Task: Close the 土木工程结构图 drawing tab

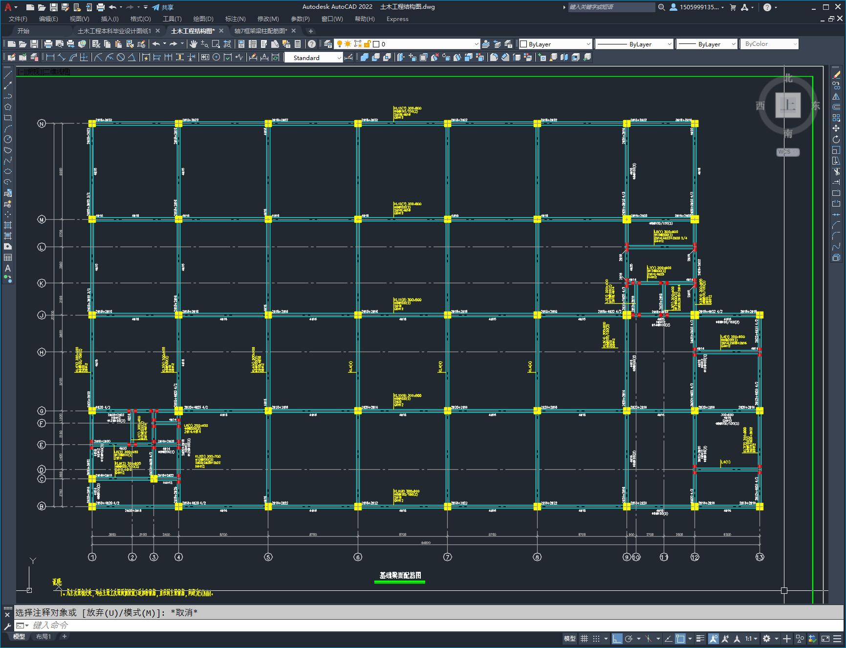Action: [221, 31]
